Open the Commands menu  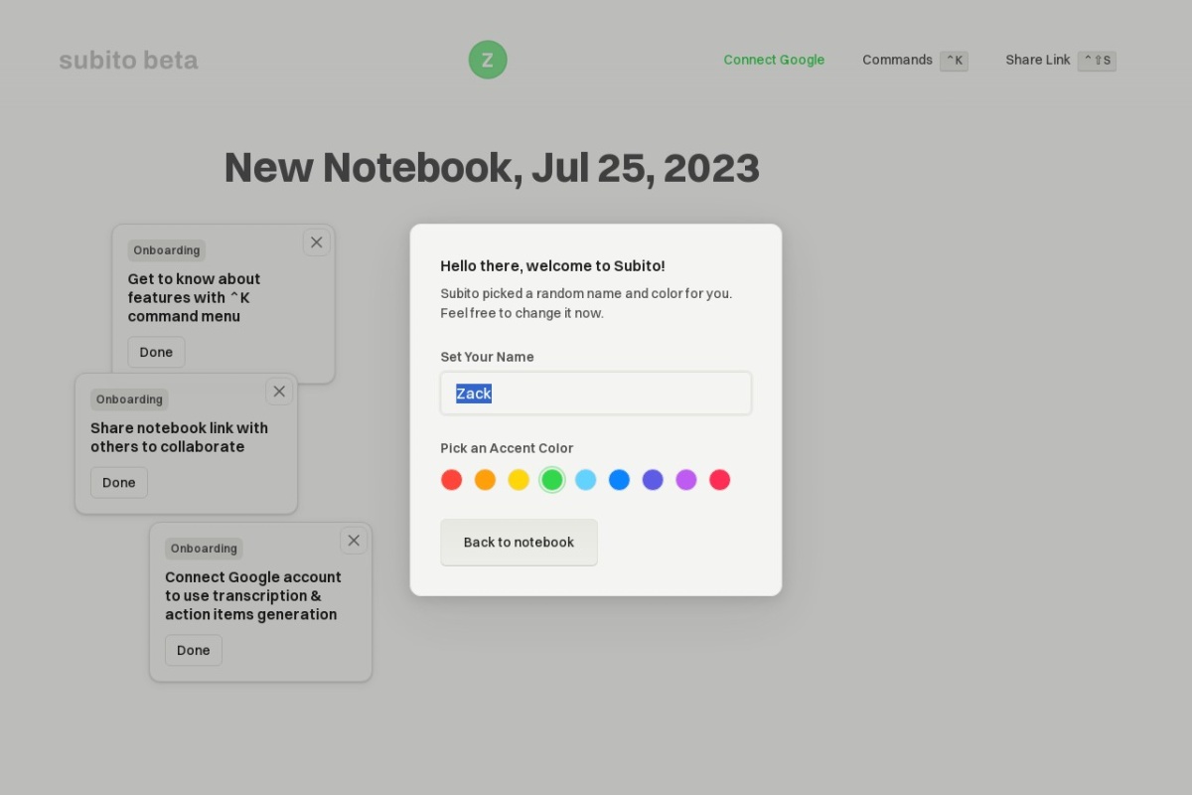click(x=897, y=60)
